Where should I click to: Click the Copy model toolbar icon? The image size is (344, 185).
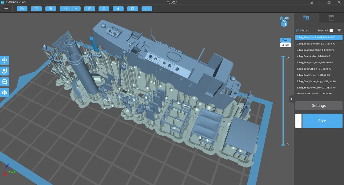click(90, 9)
